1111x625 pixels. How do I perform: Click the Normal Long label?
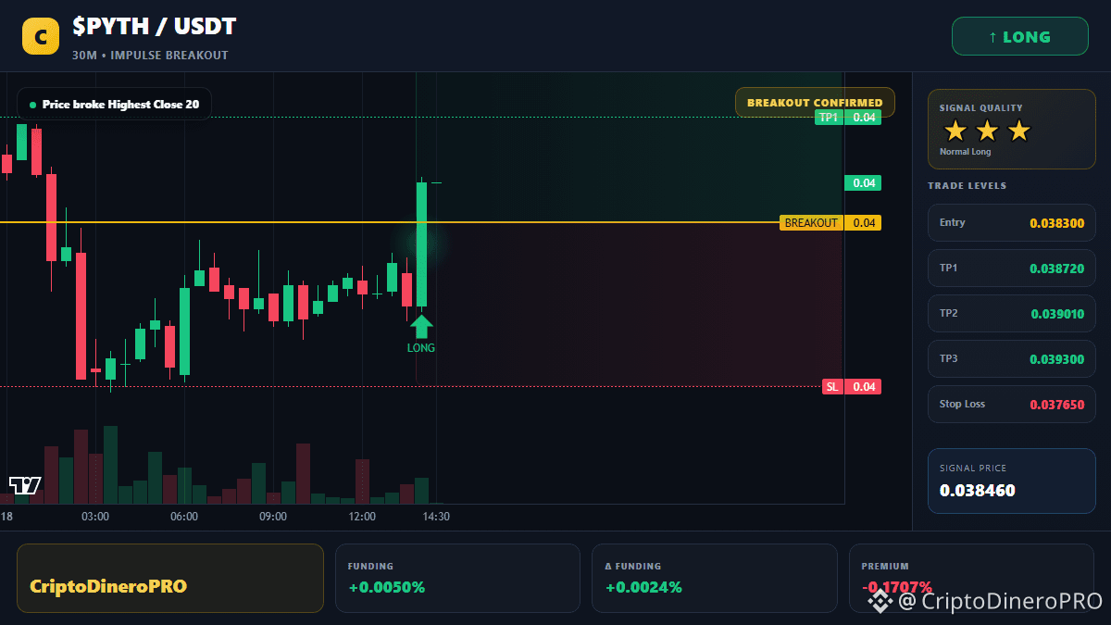pyautogui.click(x=965, y=152)
